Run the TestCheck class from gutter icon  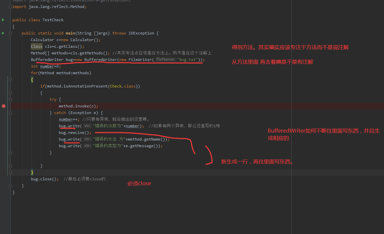tap(3, 20)
